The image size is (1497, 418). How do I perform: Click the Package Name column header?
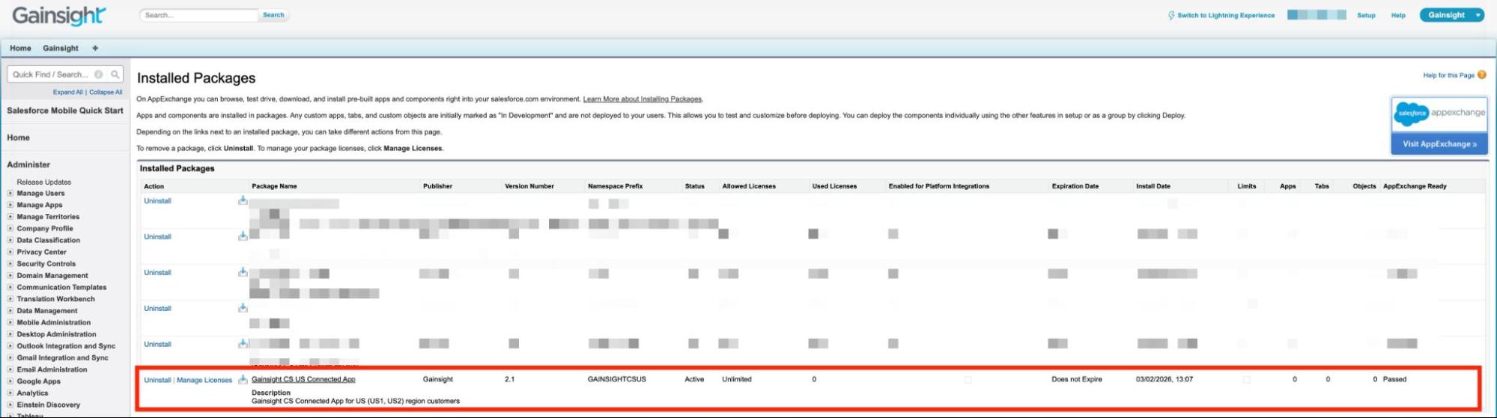(x=274, y=186)
